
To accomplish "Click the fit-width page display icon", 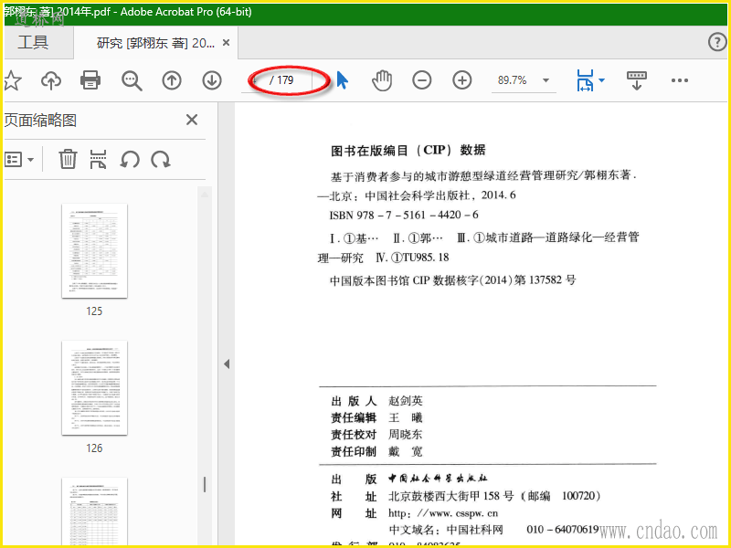I will (x=585, y=80).
